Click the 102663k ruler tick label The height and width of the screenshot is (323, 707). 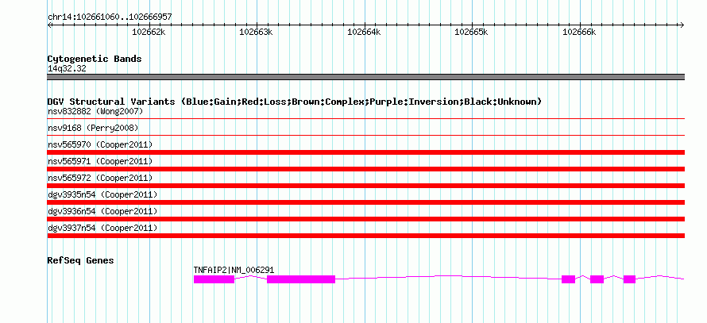click(x=256, y=32)
